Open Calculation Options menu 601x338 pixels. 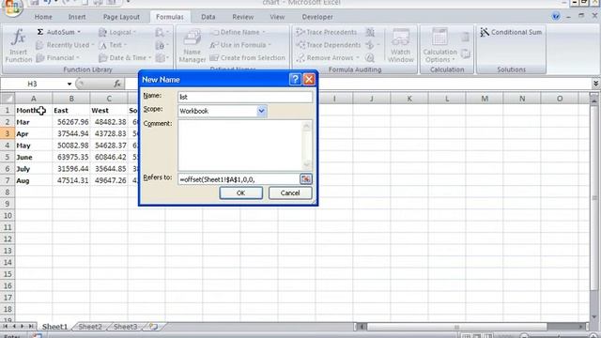[440, 46]
